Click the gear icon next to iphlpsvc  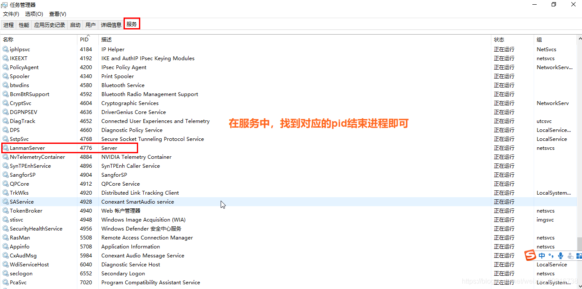(6, 50)
